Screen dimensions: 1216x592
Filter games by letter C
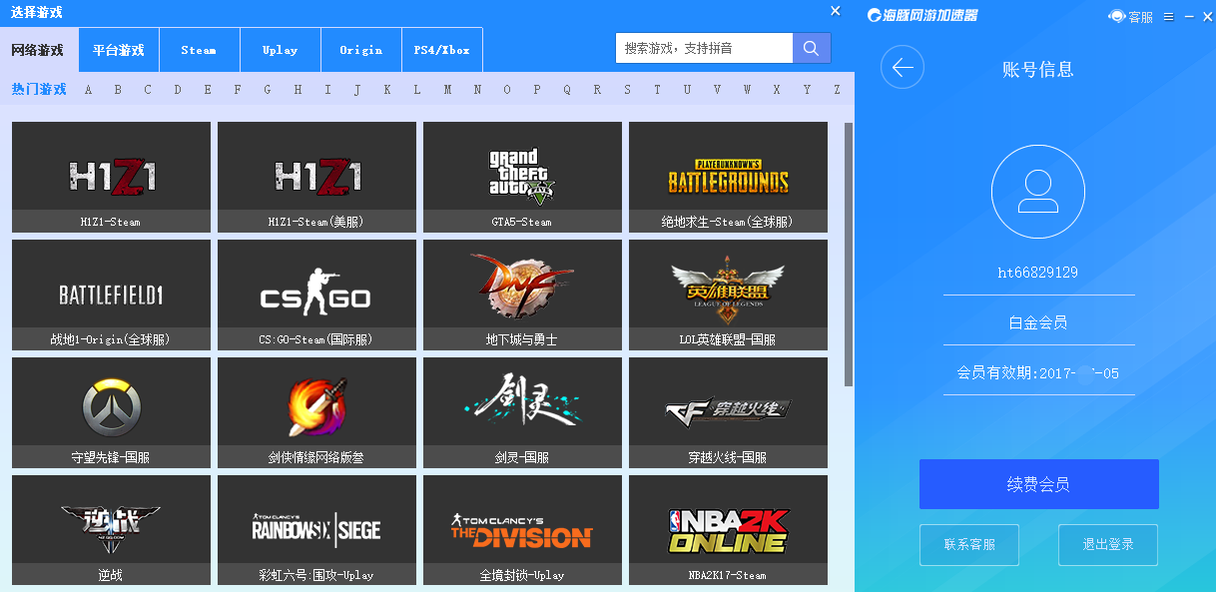[x=148, y=90]
